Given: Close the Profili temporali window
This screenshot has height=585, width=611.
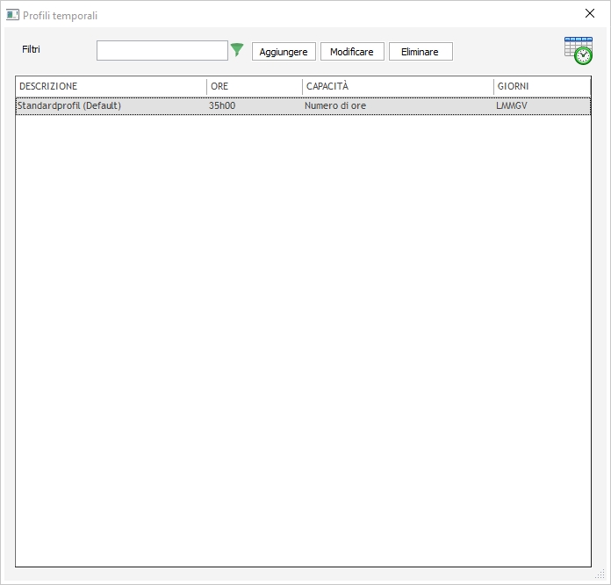Looking at the screenshot, I should pyautogui.click(x=590, y=14).
